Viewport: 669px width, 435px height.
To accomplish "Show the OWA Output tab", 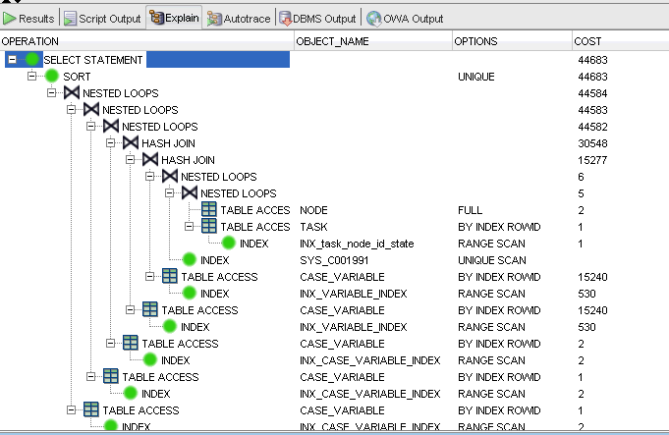I will 404,19.
